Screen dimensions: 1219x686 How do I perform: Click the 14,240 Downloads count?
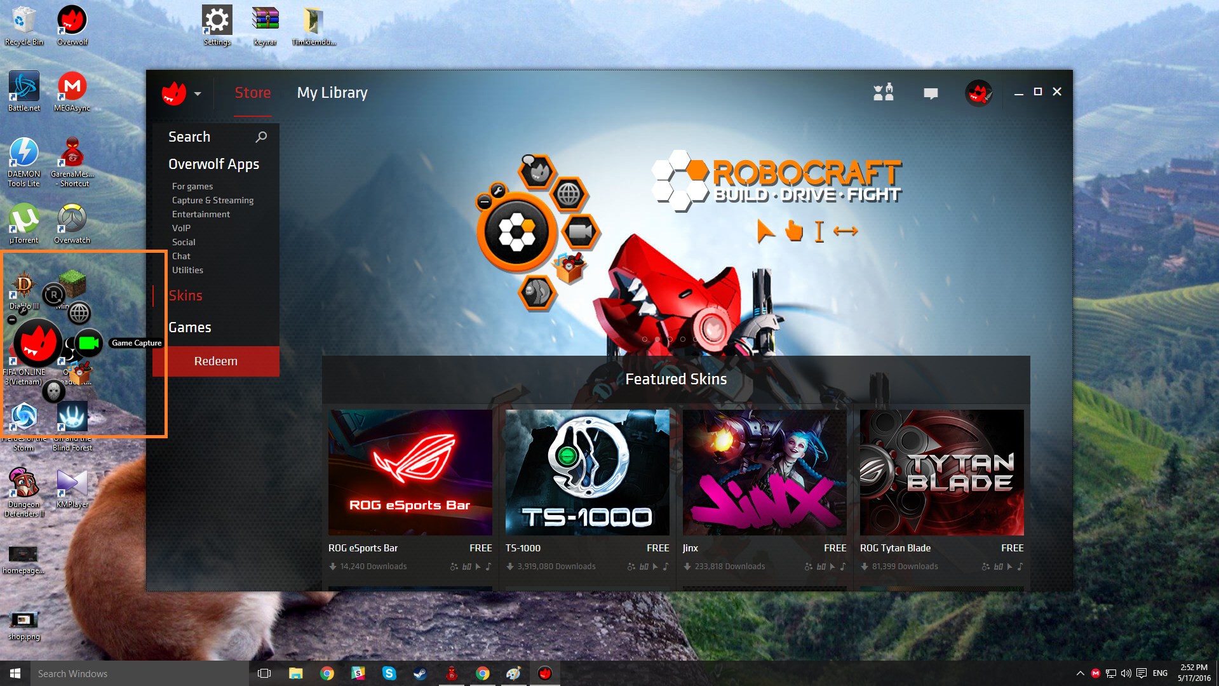pos(373,566)
